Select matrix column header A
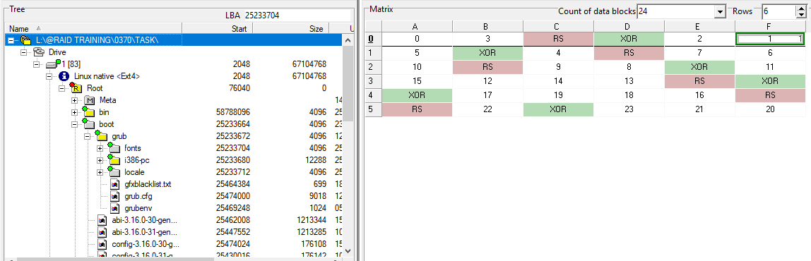This screenshot has width=811, height=261. tap(417, 26)
